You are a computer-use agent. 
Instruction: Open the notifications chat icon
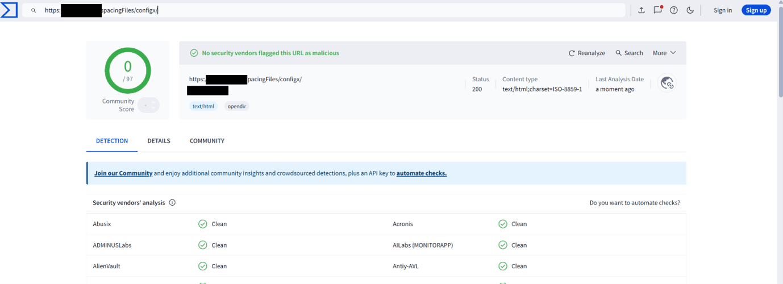coord(658,10)
